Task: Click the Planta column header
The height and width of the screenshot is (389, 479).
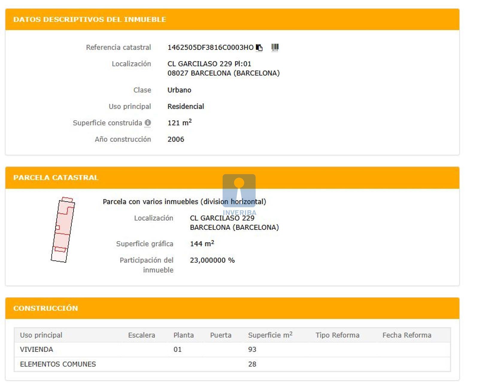Action: pyautogui.click(x=184, y=335)
